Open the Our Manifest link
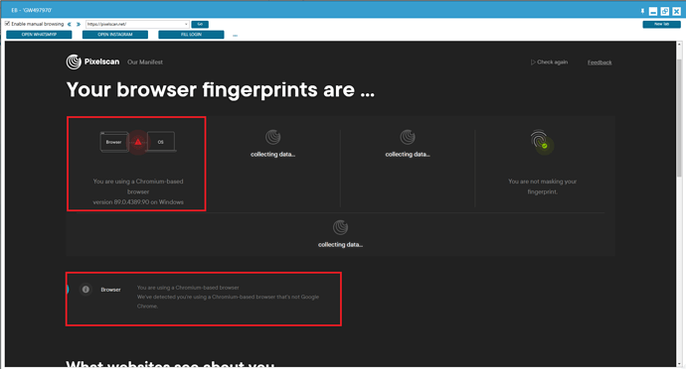This screenshot has height=369, width=686. (x=145, y=62)
